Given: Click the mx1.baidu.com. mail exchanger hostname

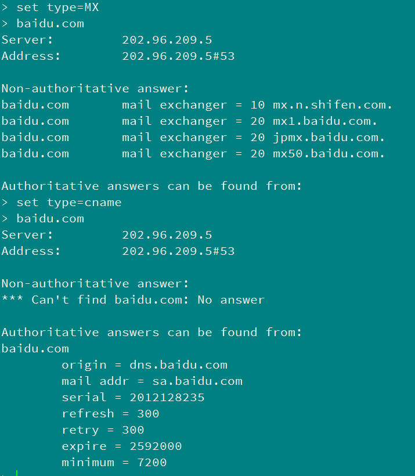Looking at the screenshot, I should tap(325, 121).
